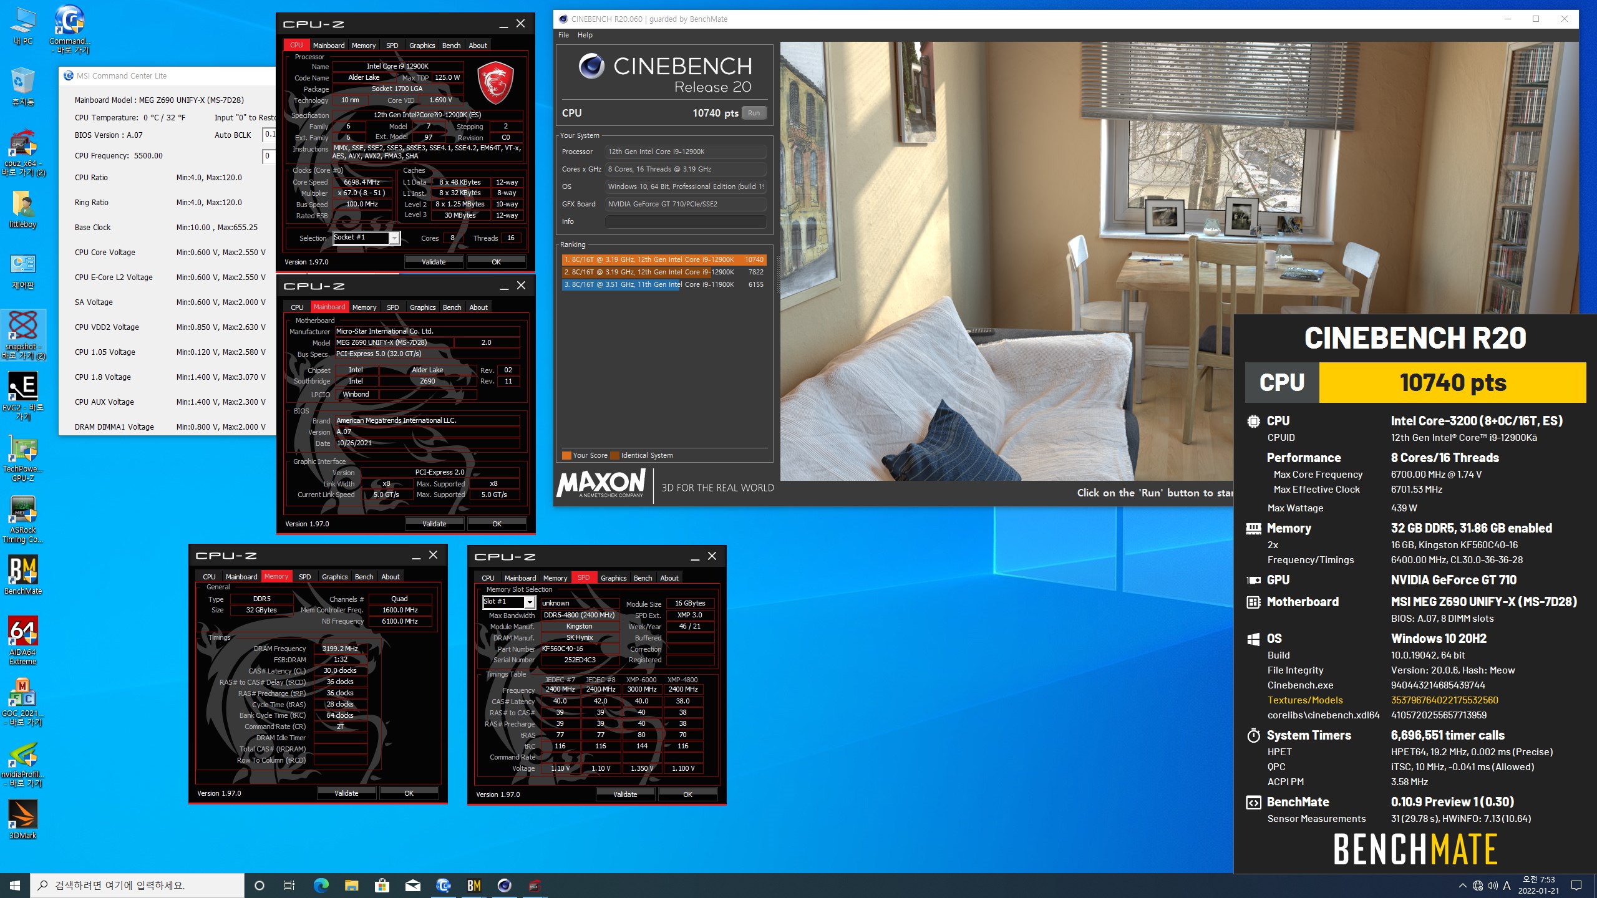The image size is (1597, 898).
Task: Open Cortana from the taskbar
Action: (260, 886)
